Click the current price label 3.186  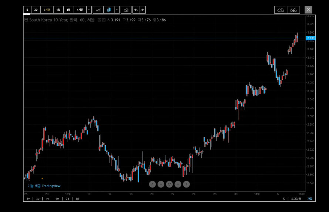pyautogui.click(x=311, y=38)
